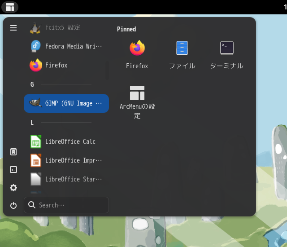The width and height of the screenshot is (287, 247).
Task: Open settings via the sidebar gear icon
Action: (13, 188)
